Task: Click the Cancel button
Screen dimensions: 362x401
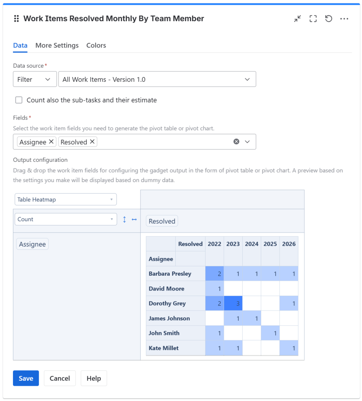Action: (60, 378)
